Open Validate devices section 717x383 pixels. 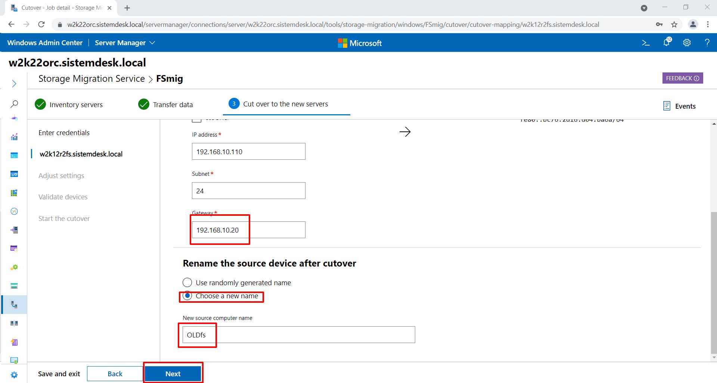pos(63,197)
